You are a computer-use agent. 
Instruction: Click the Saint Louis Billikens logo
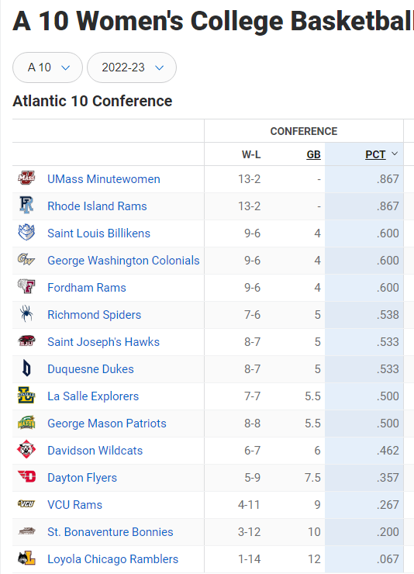[x=26, y=233]
